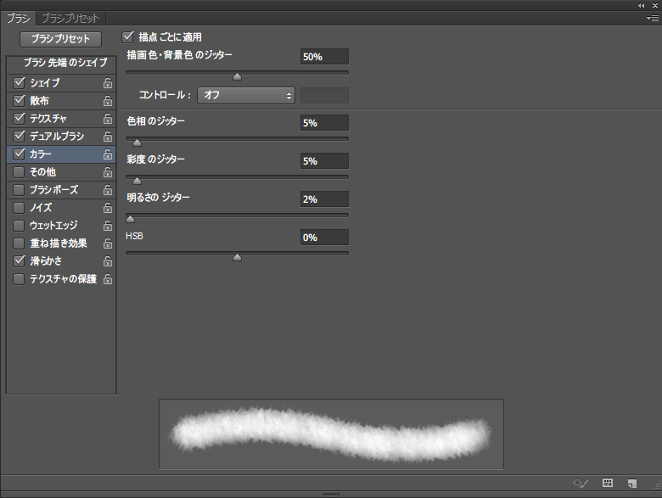Click the 50% foreground/background jitter field

pos(324,57)
